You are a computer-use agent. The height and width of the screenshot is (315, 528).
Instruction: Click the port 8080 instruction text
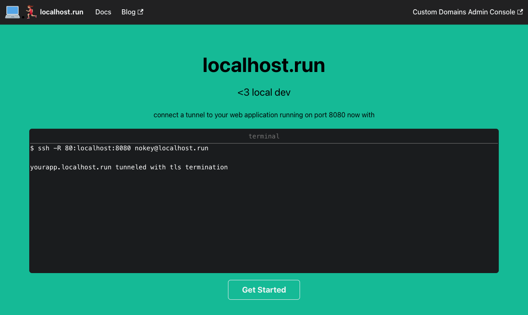click(264, 115)
